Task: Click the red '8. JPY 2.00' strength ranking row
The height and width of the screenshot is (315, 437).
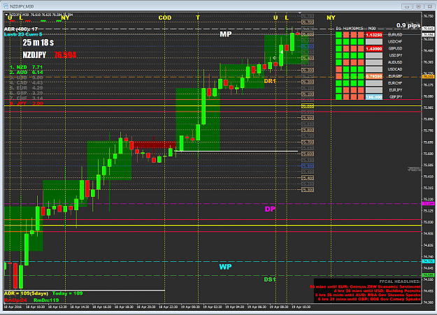Action: coord(26,103)
